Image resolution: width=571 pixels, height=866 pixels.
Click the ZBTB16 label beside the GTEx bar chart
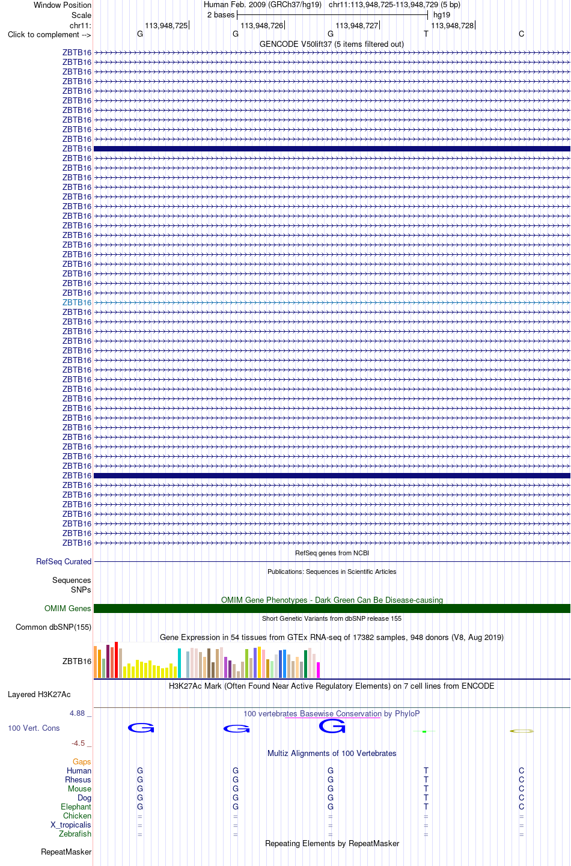pos(77,661)
